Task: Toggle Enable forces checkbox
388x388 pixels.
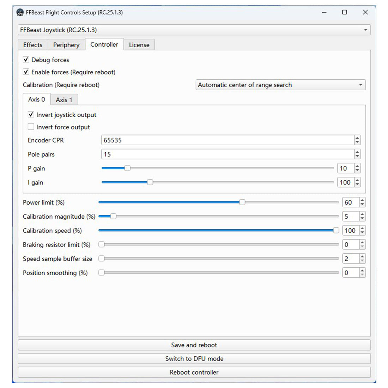Action: (x=26, y=72)
